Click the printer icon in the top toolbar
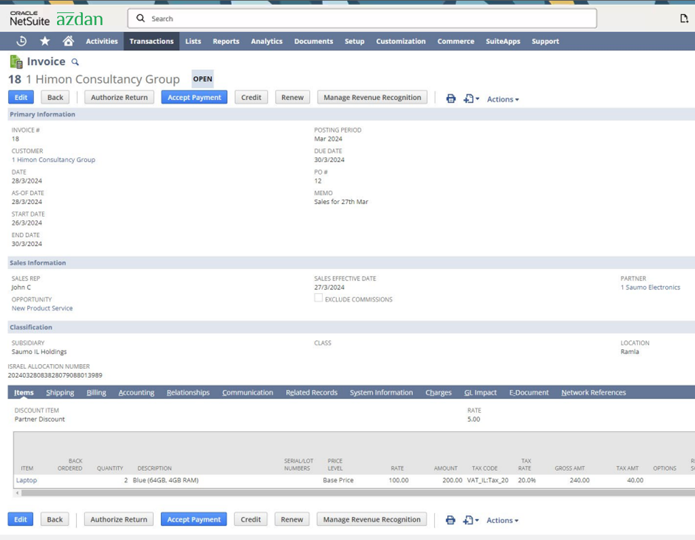Viewport: 695px width, 540px height. [450, 99]
